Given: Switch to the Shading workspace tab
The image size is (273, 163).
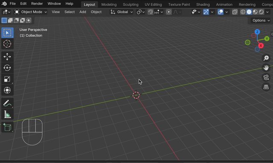Looking at the screenshot, I should (x=203, y=5).
